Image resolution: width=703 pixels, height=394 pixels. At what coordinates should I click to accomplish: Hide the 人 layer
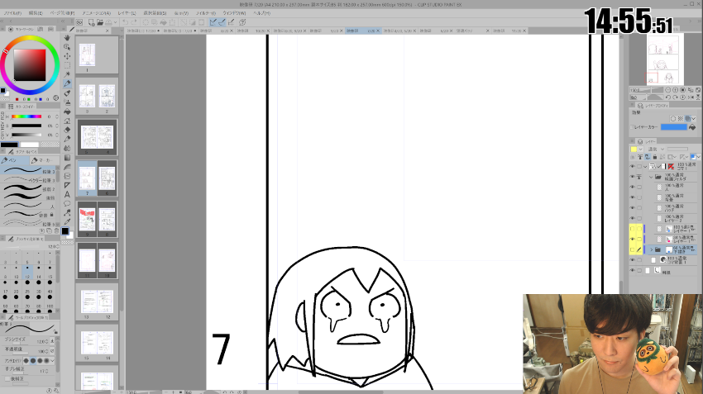(x=633, y=188)
